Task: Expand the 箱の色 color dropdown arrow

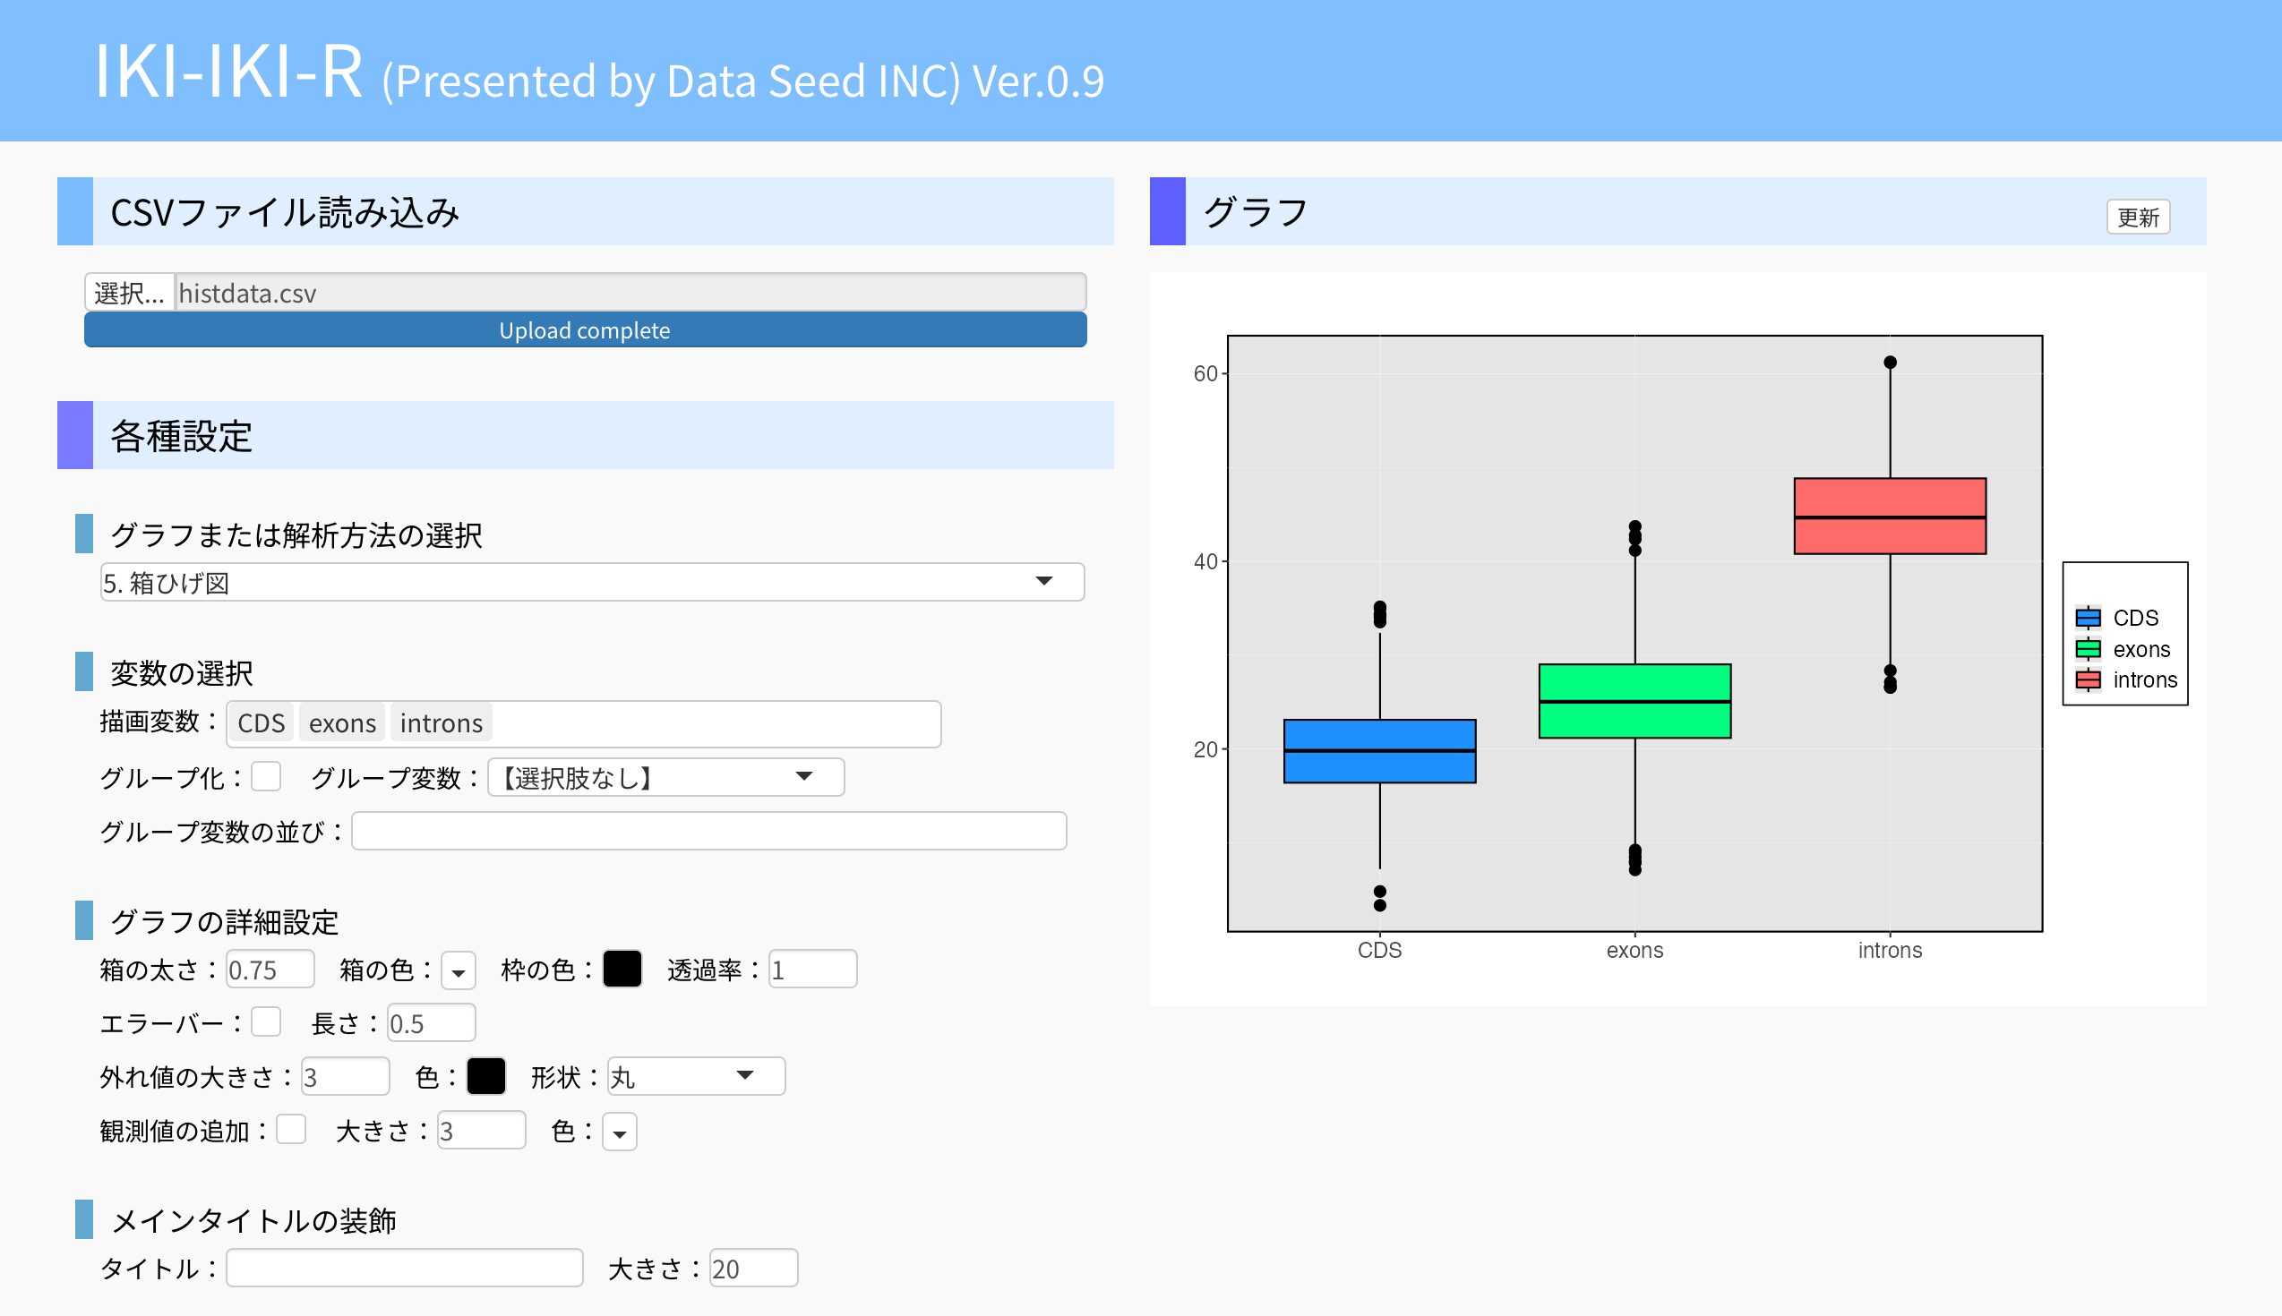Action: point(459,971)
